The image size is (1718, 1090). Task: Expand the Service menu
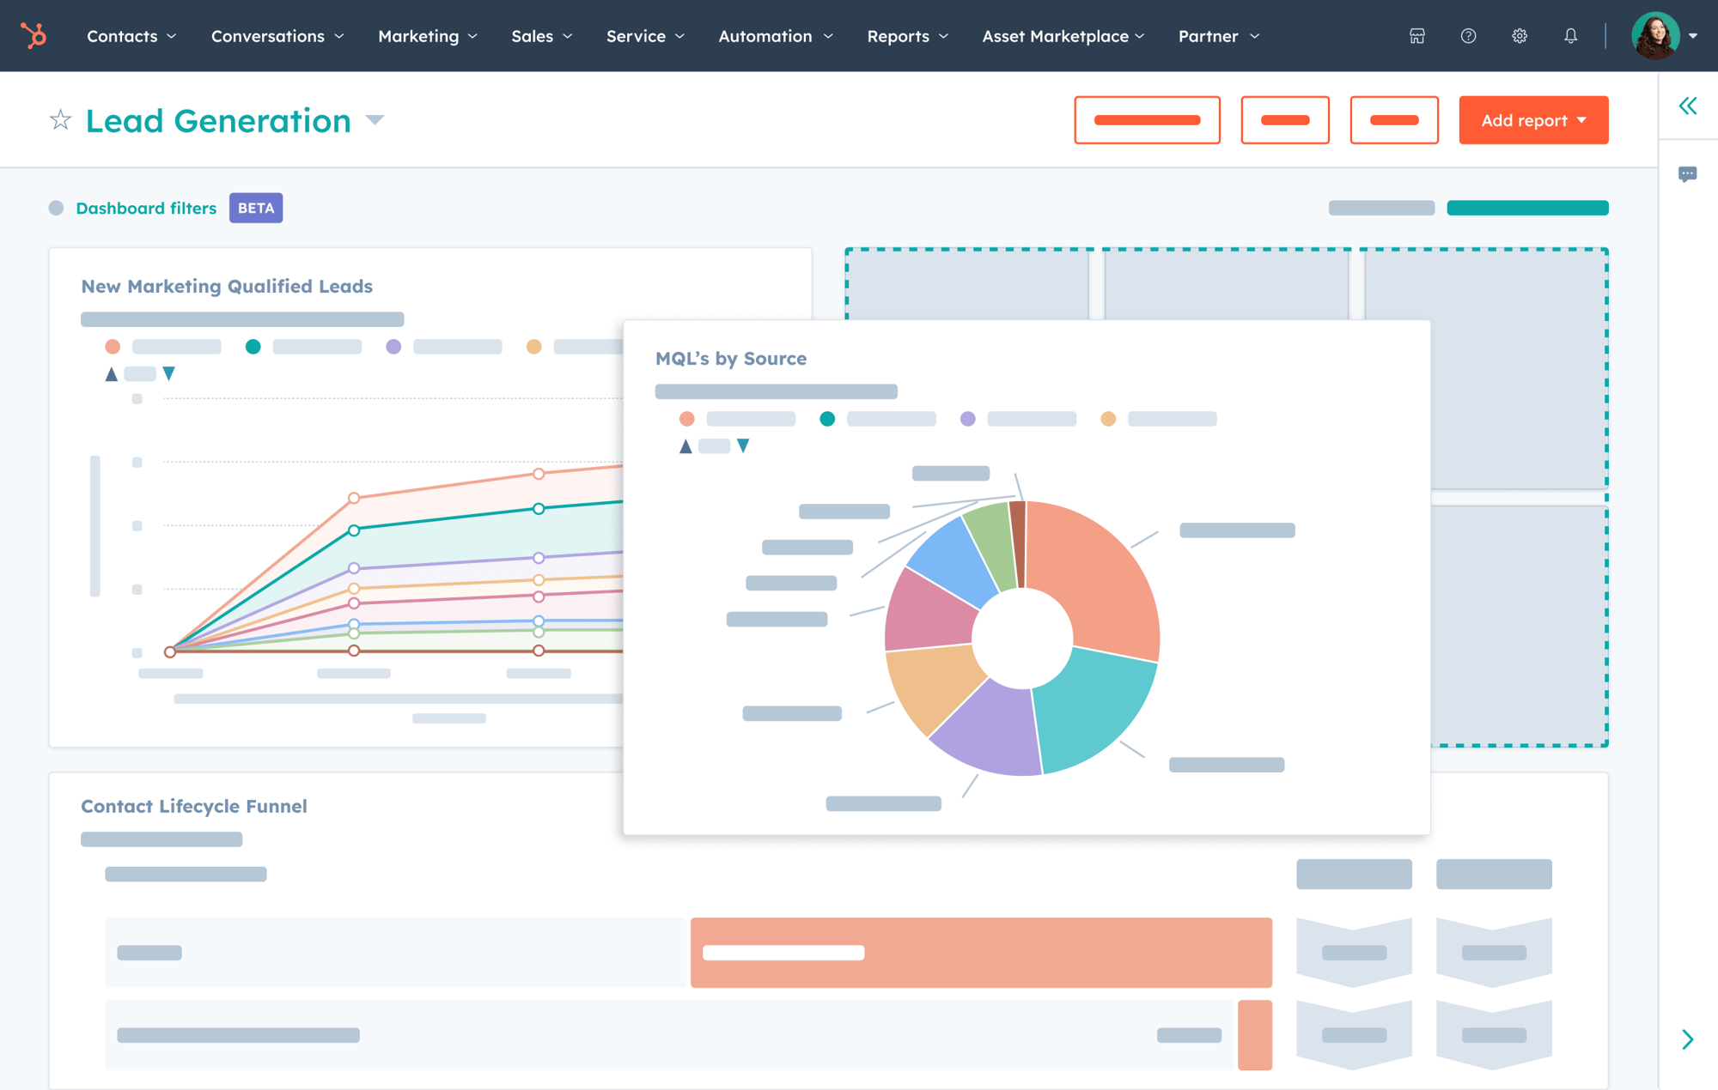tap(645, 36)
